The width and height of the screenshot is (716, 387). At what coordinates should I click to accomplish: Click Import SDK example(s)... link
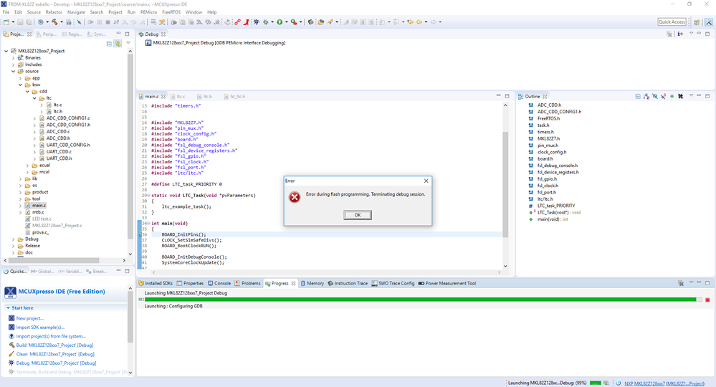pos(40,328)
